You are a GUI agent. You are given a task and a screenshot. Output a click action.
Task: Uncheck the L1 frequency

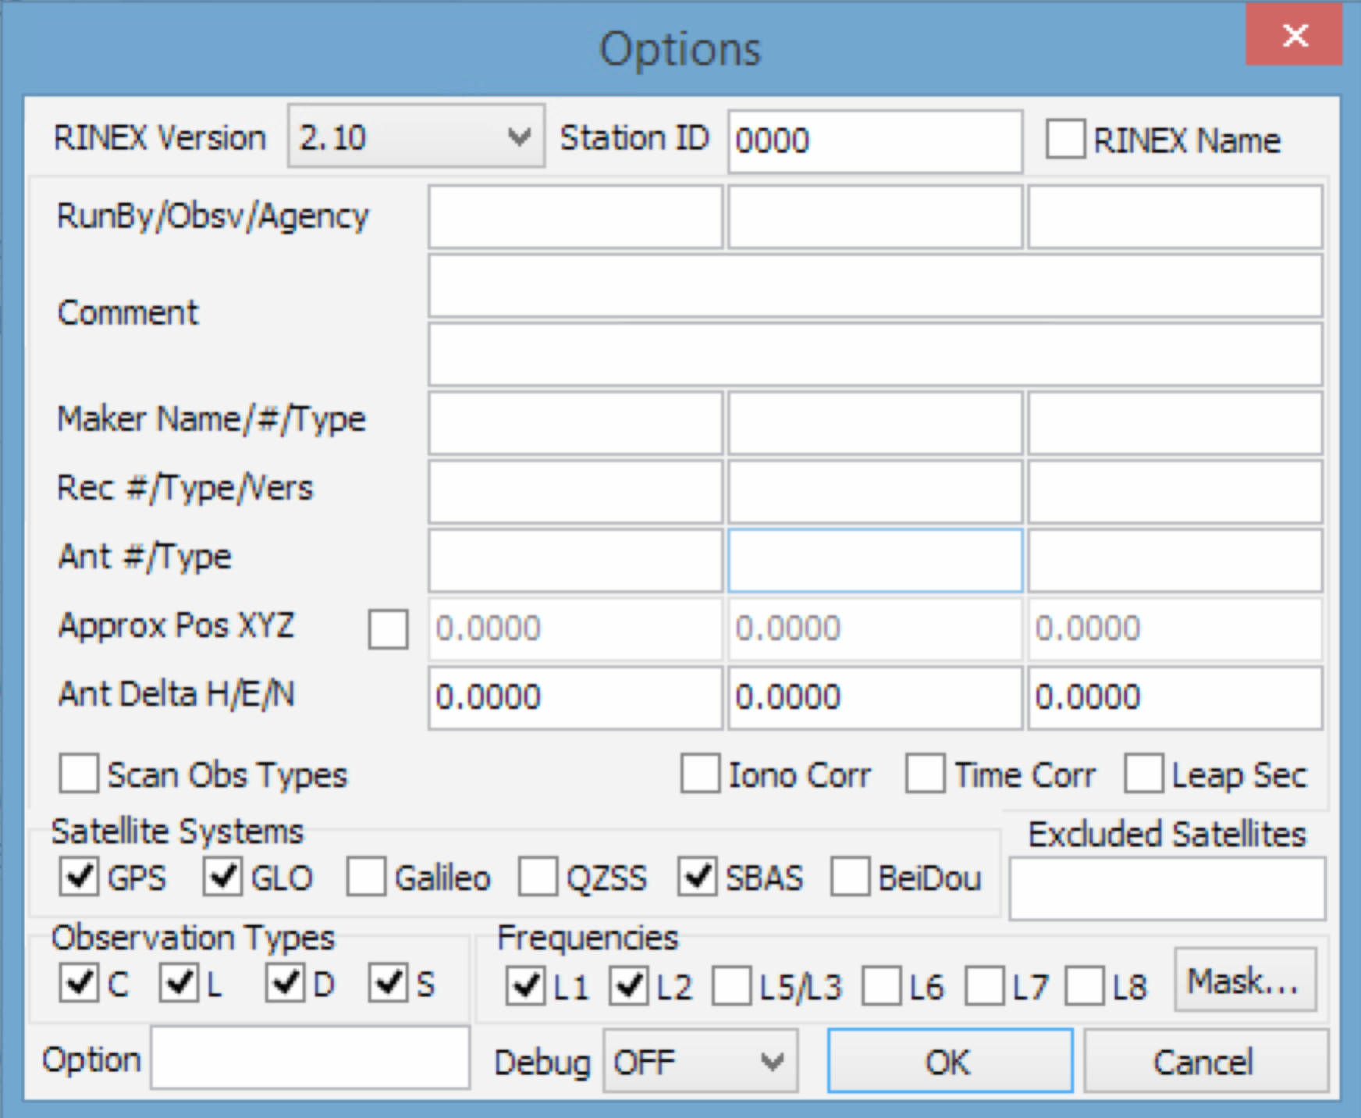click(x=526, y=986)
